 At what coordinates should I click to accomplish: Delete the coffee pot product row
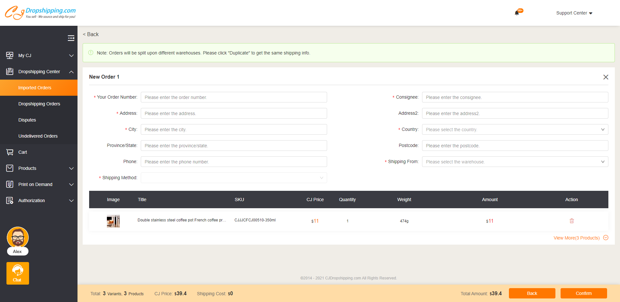point(572,221)
